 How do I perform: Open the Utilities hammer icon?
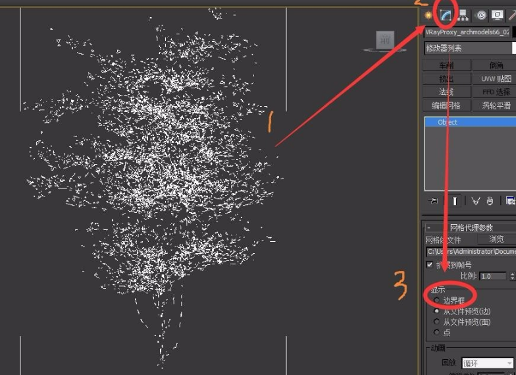512,15
